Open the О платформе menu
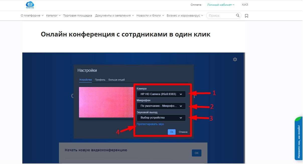Viewport: 303px width, 164px height. point(32,15)
